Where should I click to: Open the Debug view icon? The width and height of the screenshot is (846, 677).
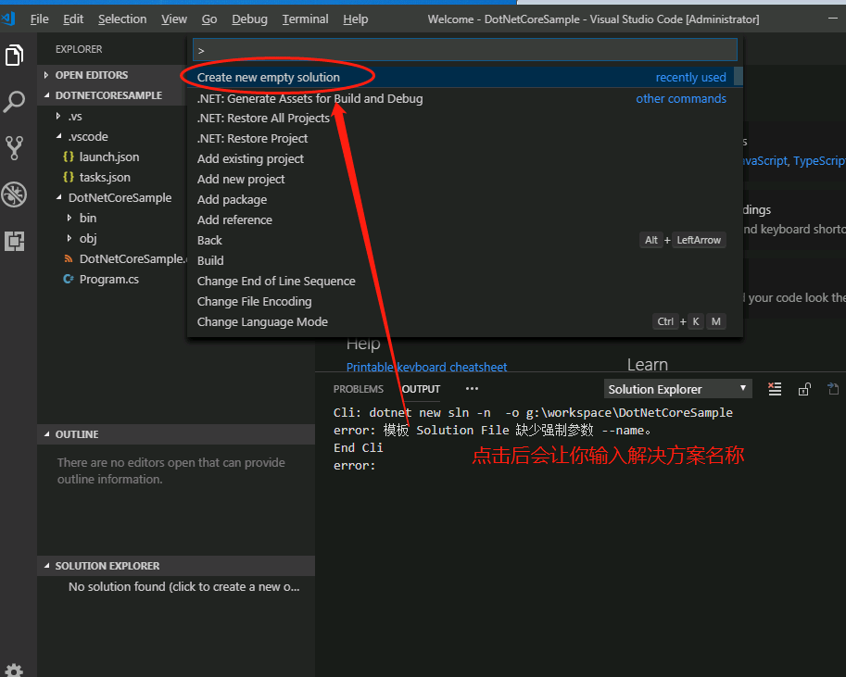tap(15, 194)
